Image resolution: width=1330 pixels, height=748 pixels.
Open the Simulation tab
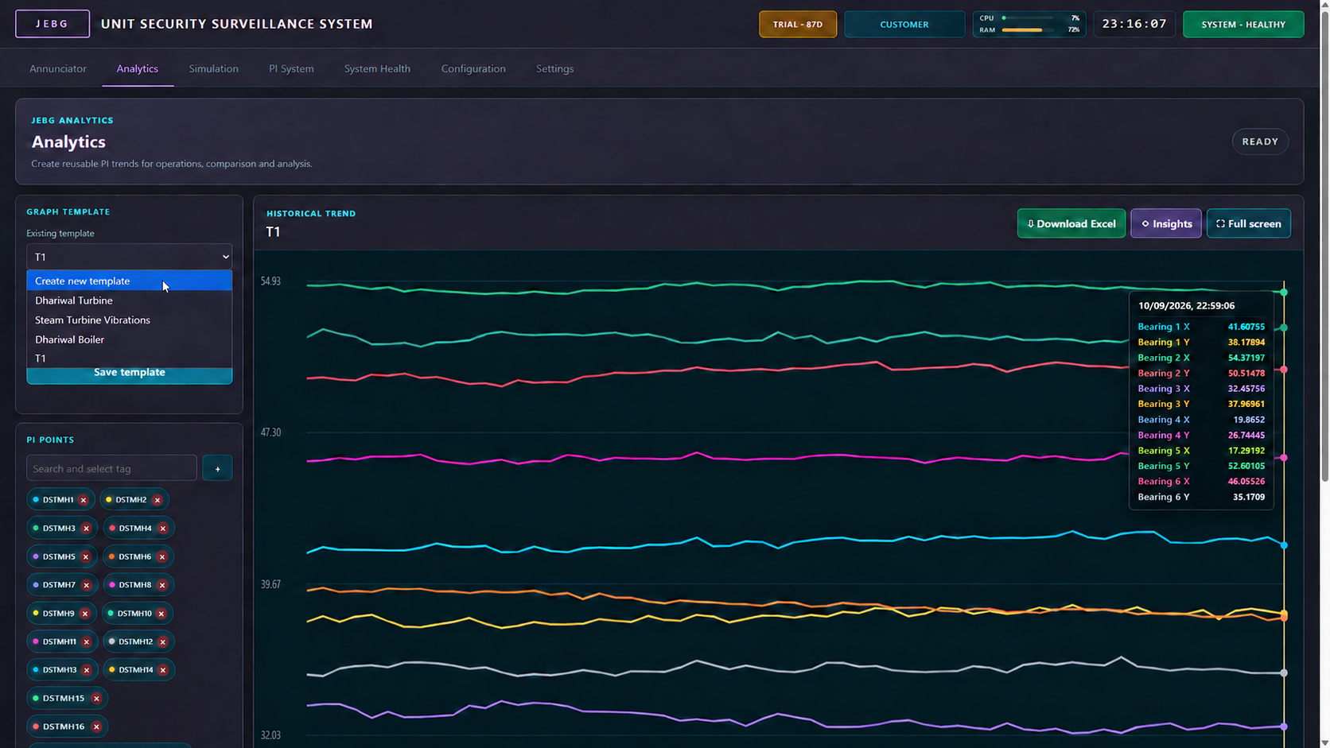click(x=214, y=68)
